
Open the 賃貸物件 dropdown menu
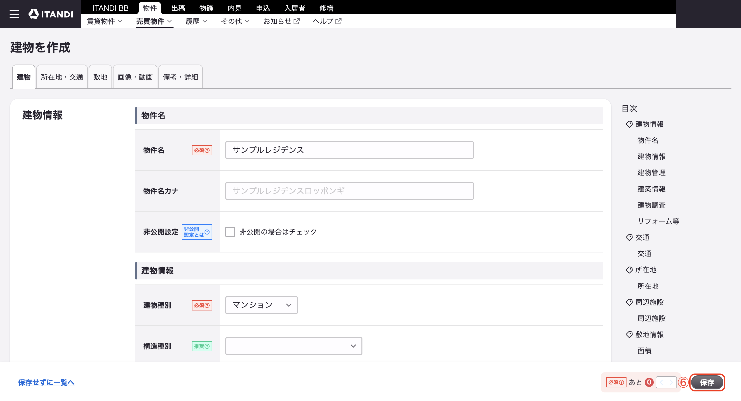pos(104,21)
